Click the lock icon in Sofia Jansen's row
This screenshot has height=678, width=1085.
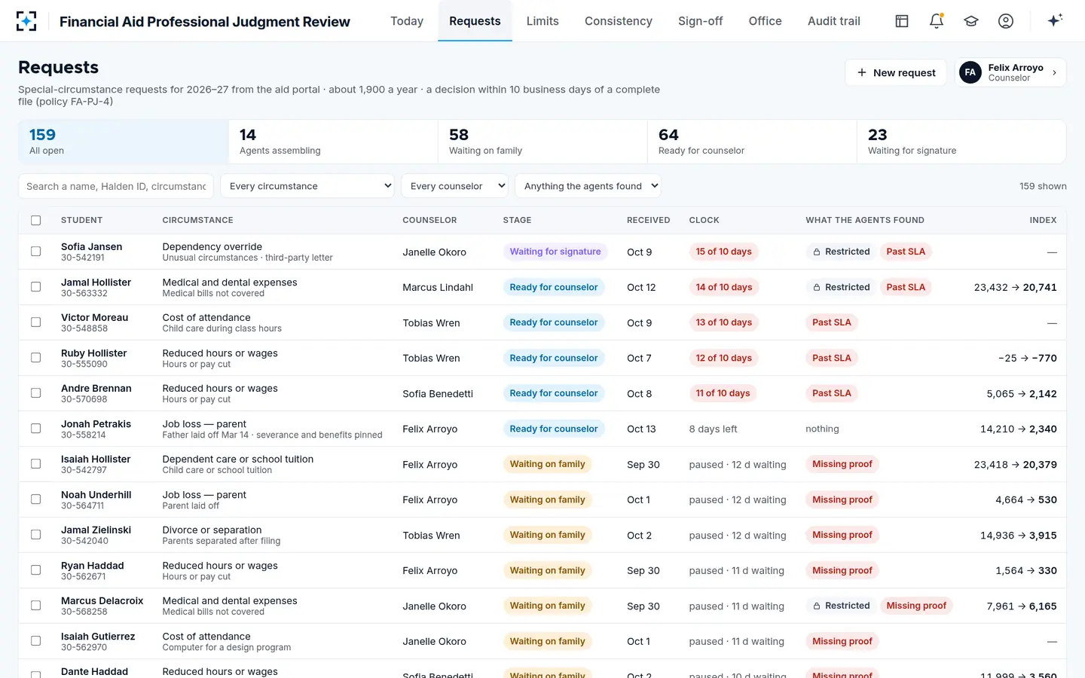[817, 252]
